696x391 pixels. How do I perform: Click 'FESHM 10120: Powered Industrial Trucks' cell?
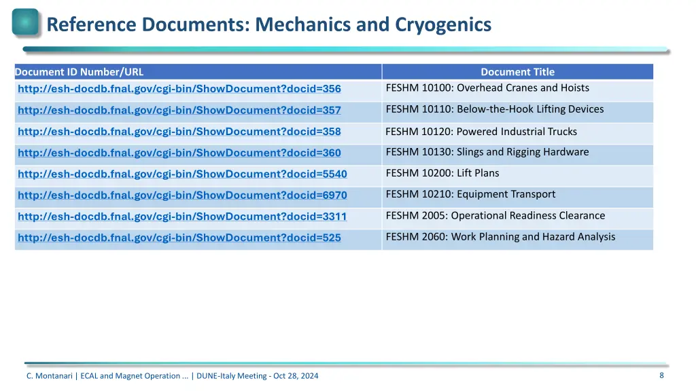[x=517, y=134]
